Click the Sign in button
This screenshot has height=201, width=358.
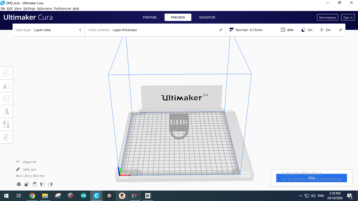[348, 18]
